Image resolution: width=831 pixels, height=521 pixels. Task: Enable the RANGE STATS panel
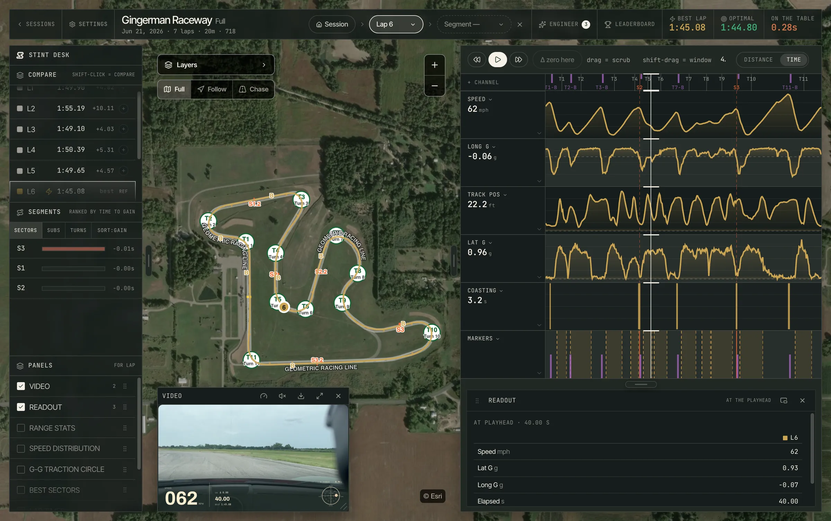[x=21, y=428]
